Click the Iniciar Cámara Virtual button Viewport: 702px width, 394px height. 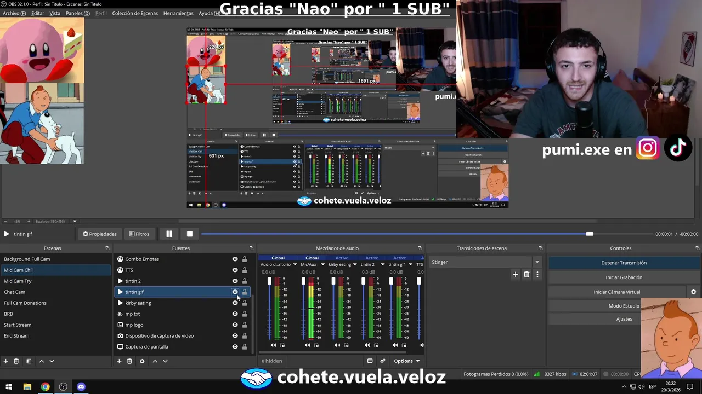[x=617, y=292]
